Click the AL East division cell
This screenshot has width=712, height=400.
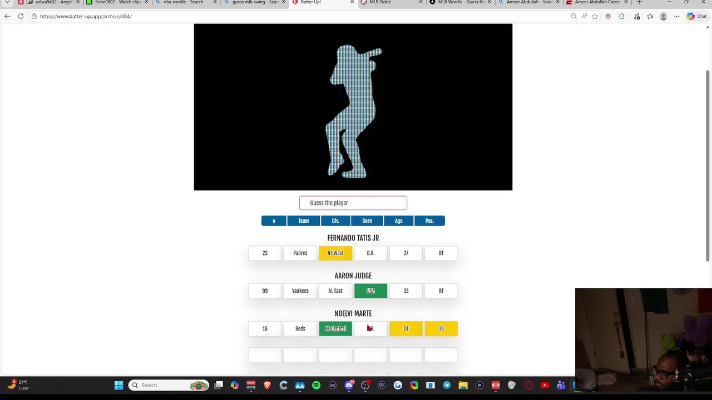335,291
